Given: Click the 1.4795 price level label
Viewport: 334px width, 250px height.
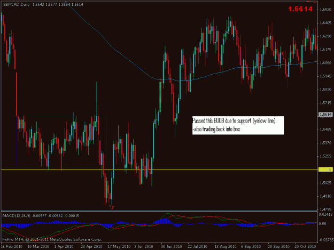Looking at the screenshot, I should (x=325, y=209).
